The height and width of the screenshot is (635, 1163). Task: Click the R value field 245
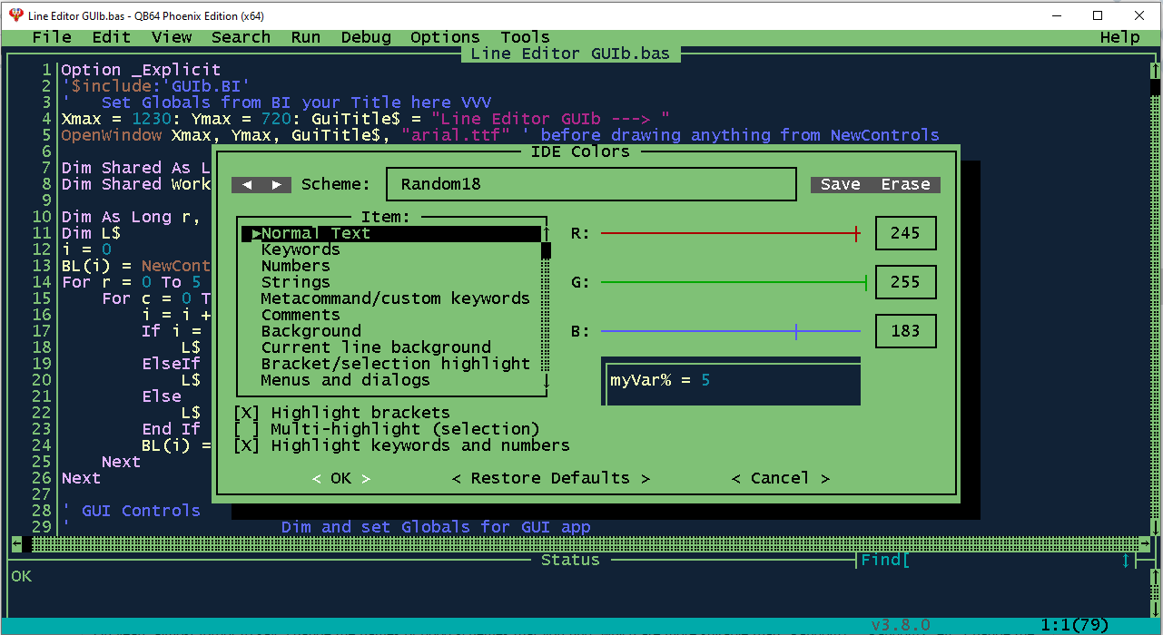point(905,233)
